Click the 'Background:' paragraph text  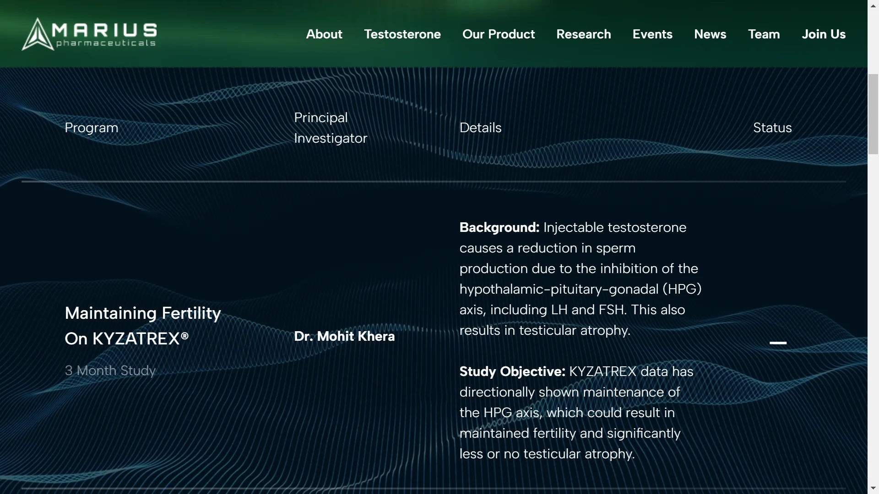(581, 279)
